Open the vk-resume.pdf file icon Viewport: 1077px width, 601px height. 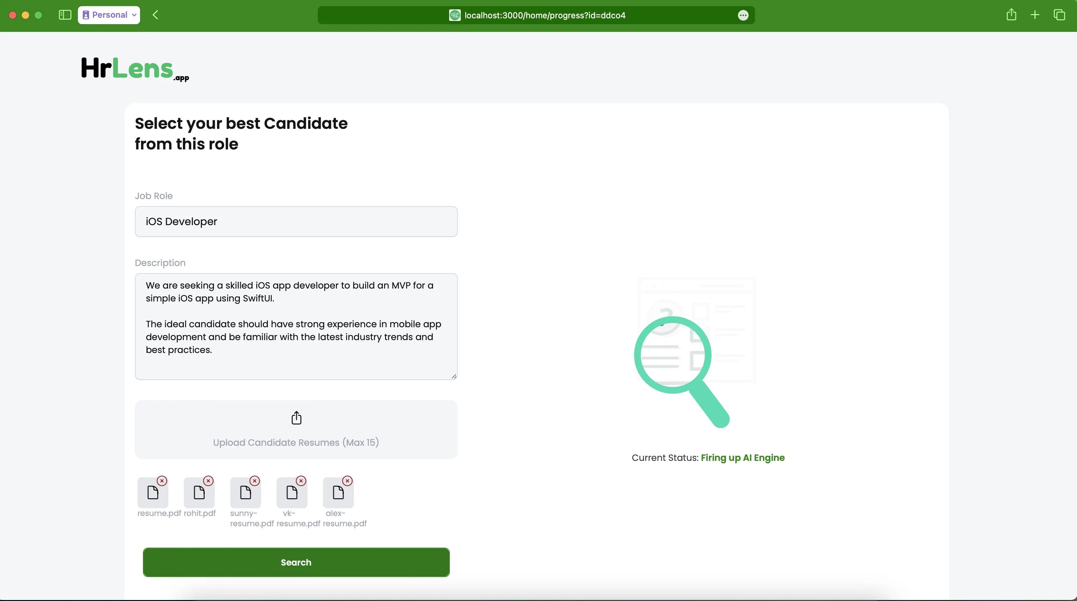[x=292, y=493]
